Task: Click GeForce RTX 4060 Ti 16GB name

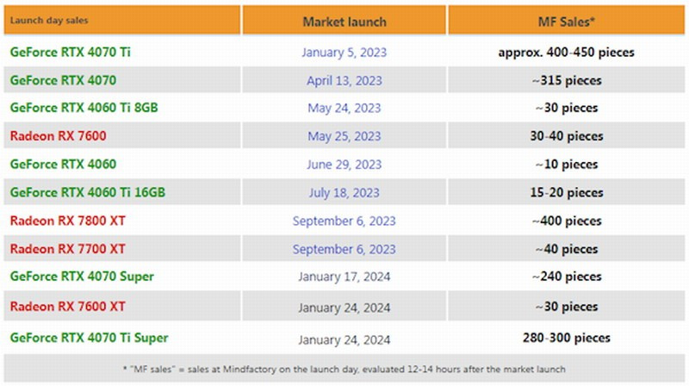Action: click(x=87, y=192)
